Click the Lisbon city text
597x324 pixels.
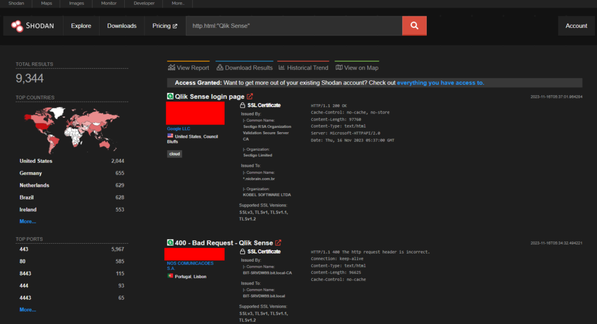(x=200, y=276)
